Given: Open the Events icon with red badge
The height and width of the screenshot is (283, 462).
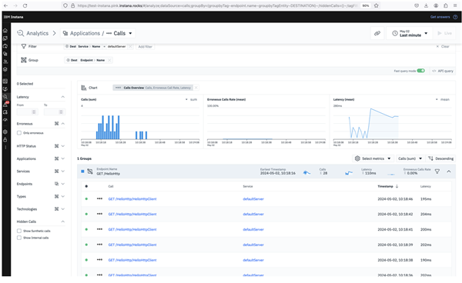Looking at the screenshot, I should [x=5, y=104].
